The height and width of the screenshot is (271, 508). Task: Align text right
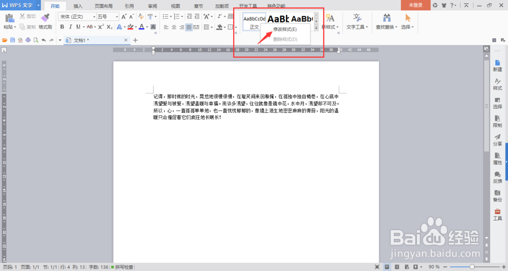(x=181, y=27)
